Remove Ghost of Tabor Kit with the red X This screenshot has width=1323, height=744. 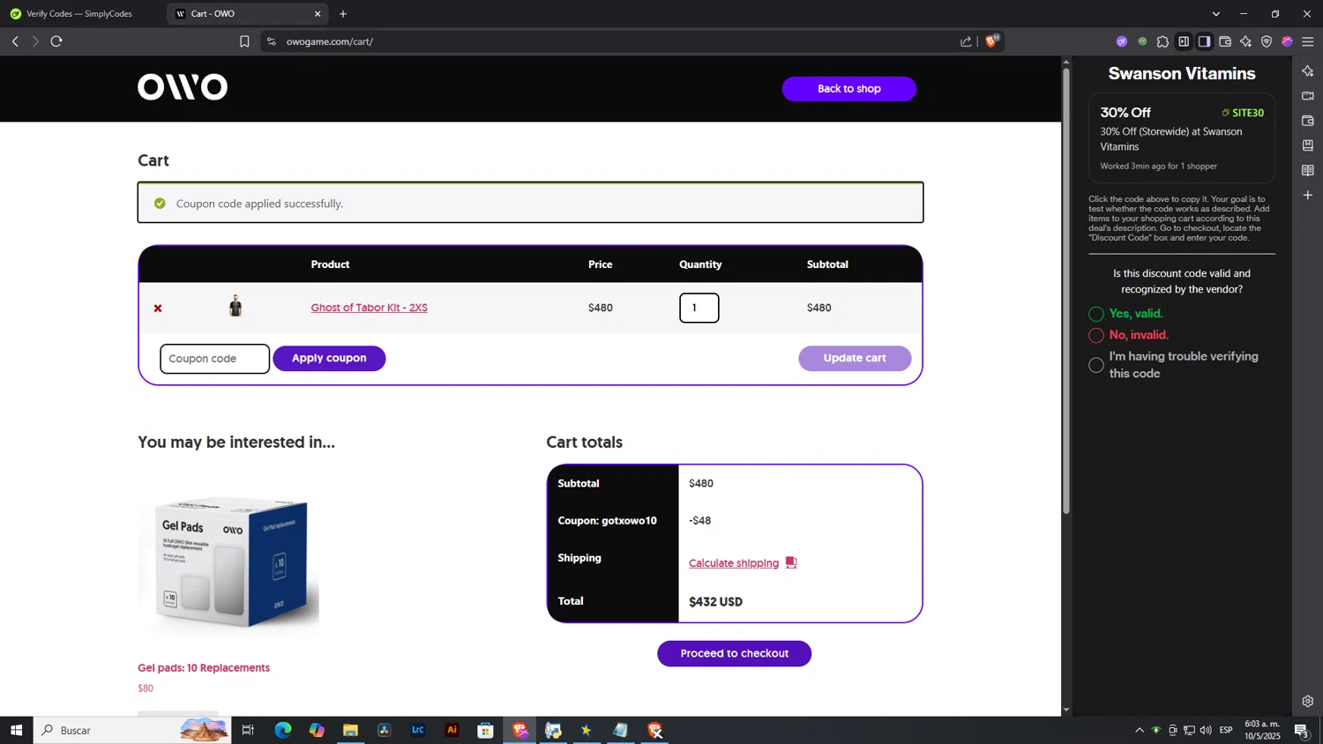[158, 308]
